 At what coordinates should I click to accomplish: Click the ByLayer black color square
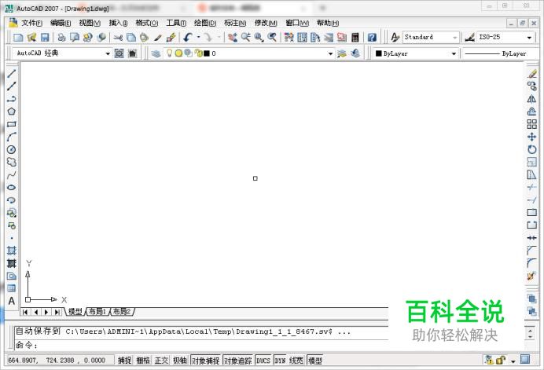(x=378, y=53)
